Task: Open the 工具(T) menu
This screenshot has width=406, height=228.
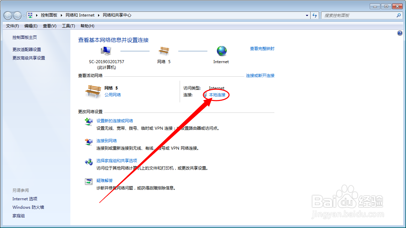Action: pyautogui.click(x=68, y=26)
